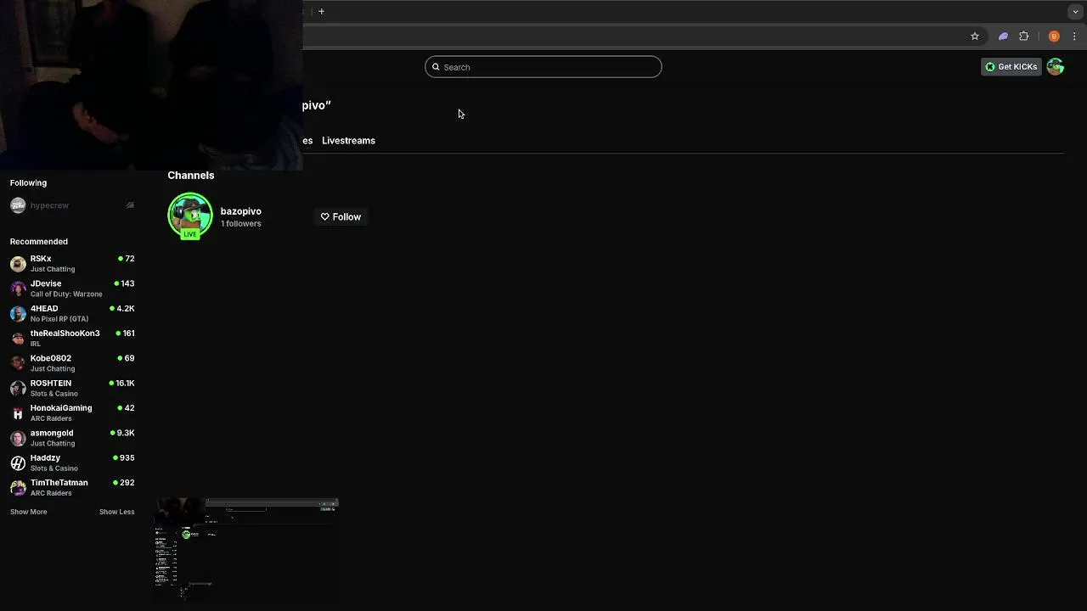
Task: Follow the bazopivo channel
Action: 341,217
